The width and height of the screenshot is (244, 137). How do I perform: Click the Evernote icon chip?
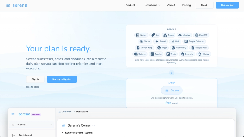click(x=187, y=54)
